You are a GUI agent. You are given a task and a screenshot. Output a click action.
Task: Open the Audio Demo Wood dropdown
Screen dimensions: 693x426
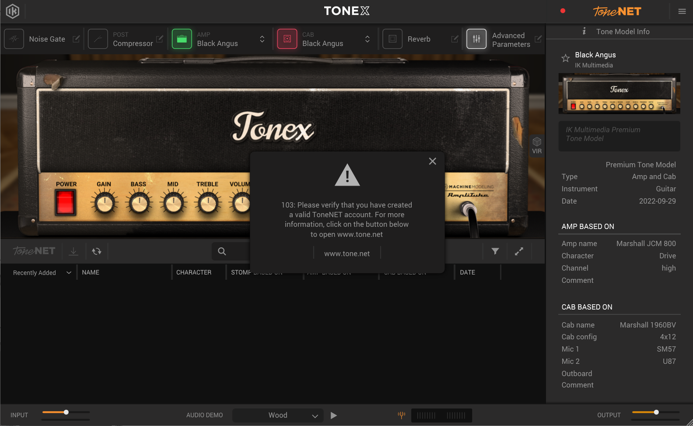click(x=278, y=415)
